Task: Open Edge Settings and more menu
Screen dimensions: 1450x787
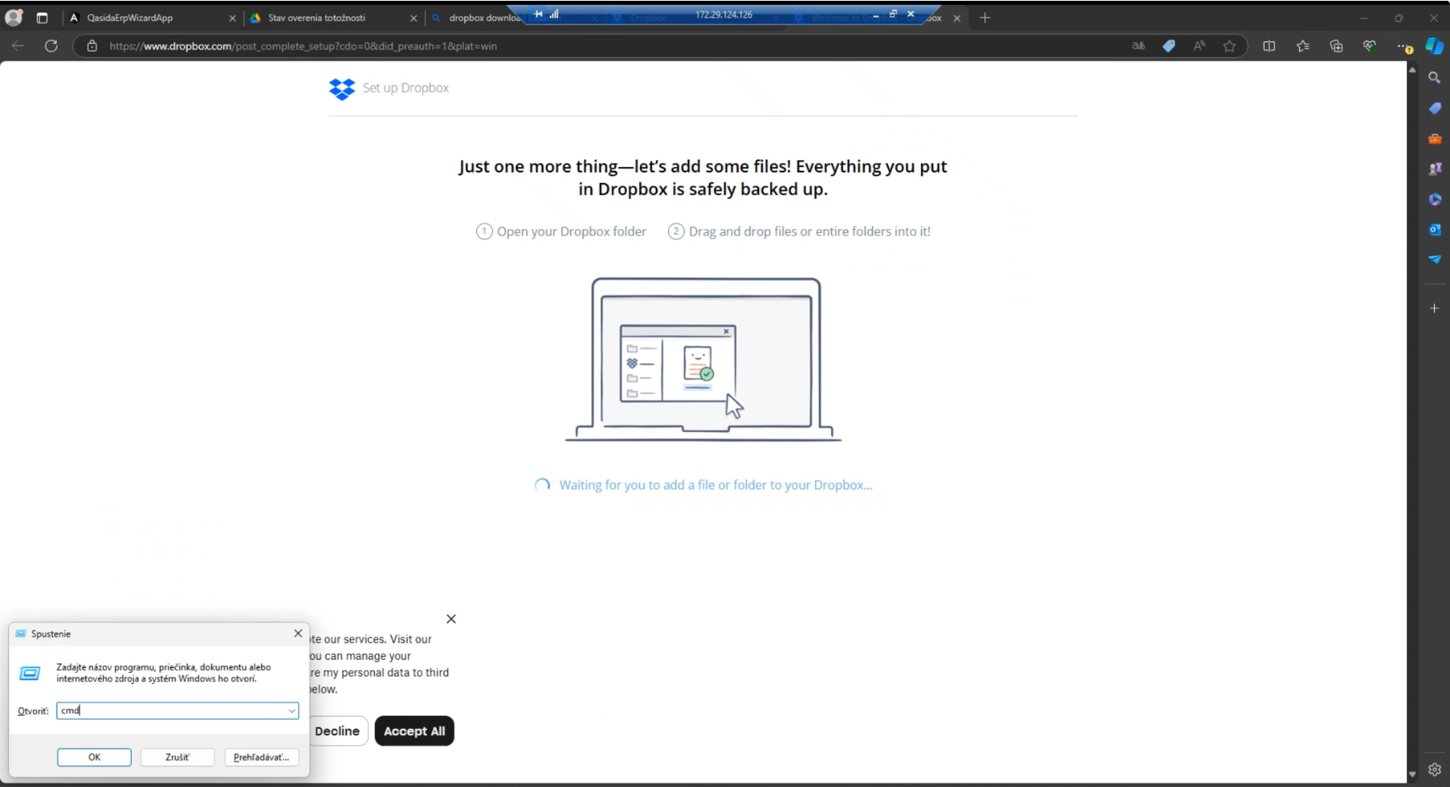Action: coord(1404,46)
